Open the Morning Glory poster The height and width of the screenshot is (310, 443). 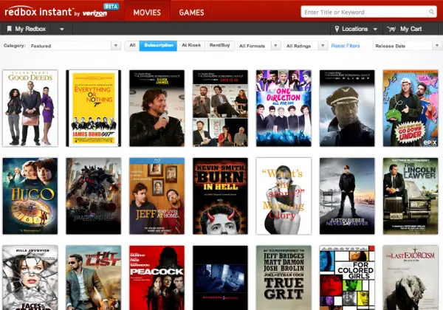pyautogui.click(x=284, y=196)
